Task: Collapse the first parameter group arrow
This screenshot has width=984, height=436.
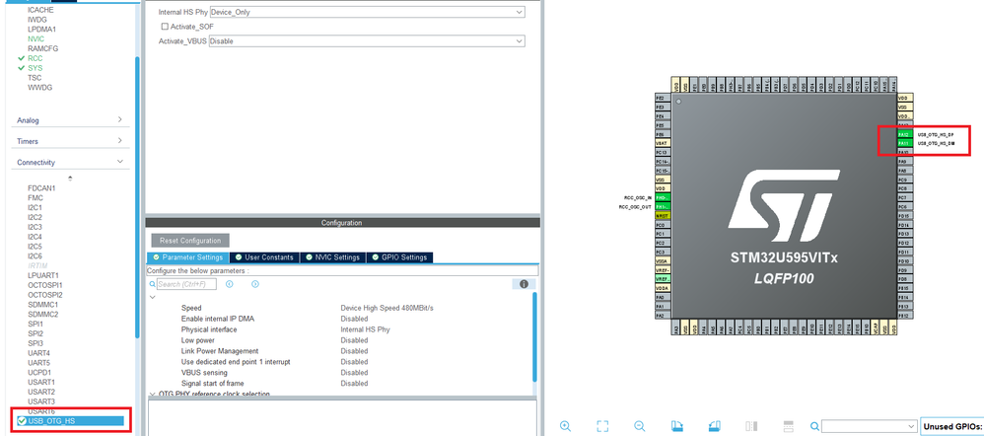Action: tap(152, 297)
